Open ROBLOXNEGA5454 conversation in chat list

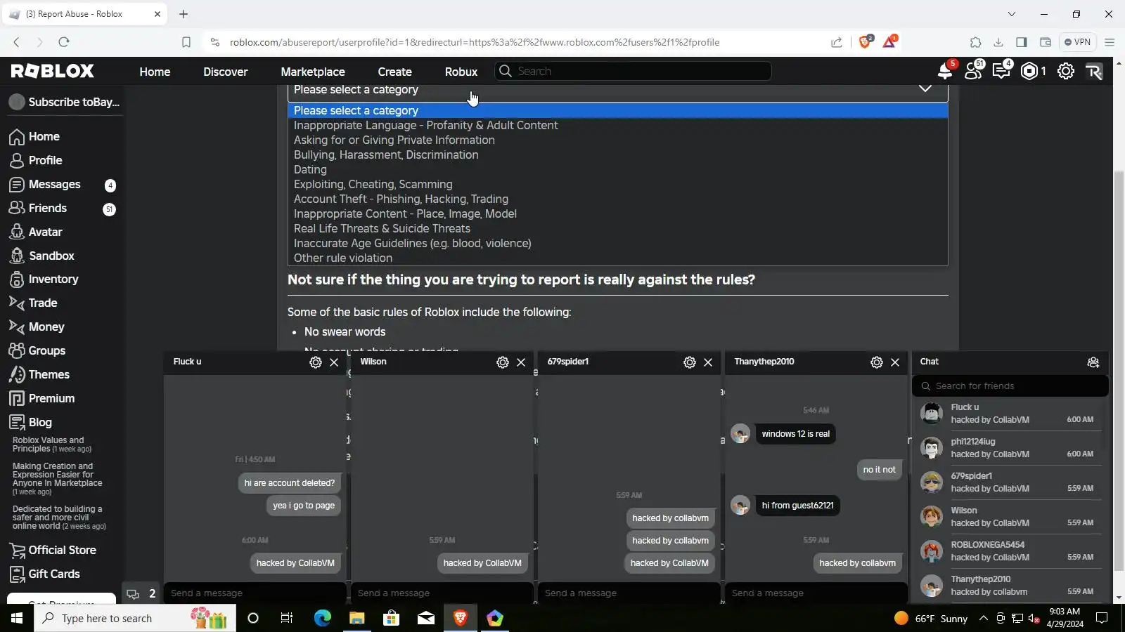pyautogui.click(x=1010, y=551)
